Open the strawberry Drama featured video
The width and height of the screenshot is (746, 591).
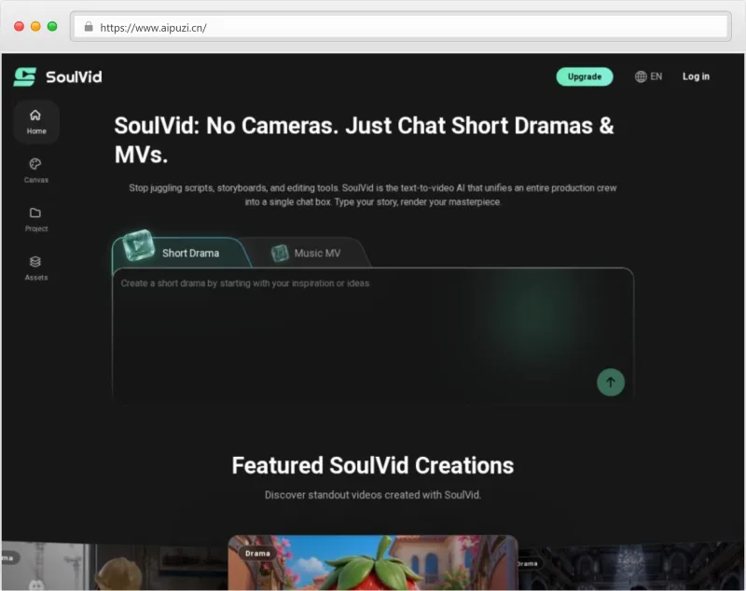pyautogui.click(x=372, y=562)
